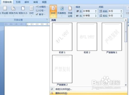Click the 段前 spacing field
Screen dimensions: 129x95
click(116, 11)
